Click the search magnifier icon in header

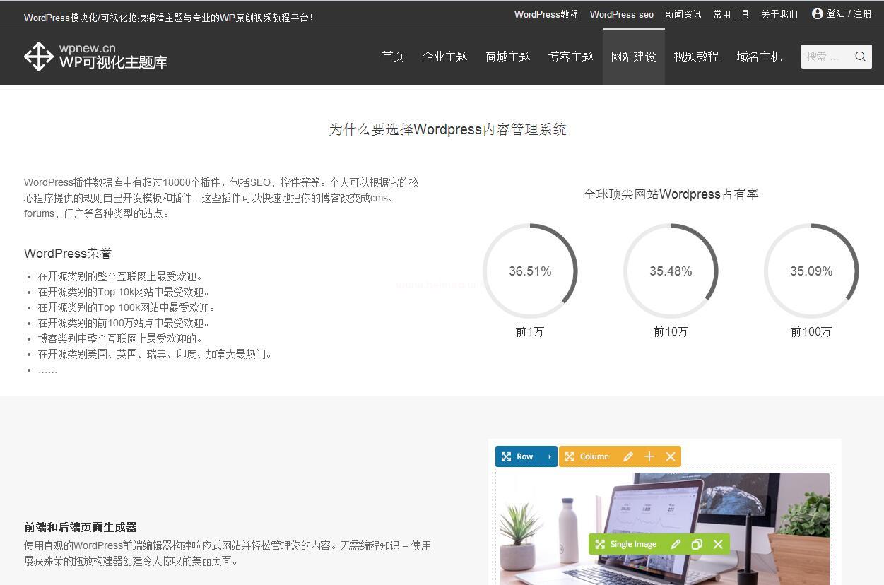coord(860,57)
